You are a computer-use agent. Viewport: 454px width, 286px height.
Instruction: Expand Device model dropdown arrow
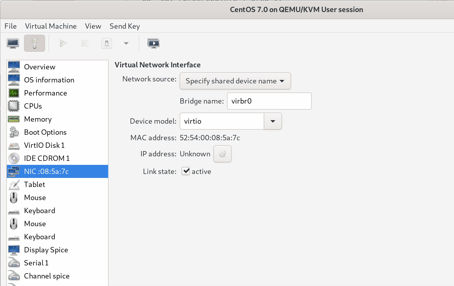tap(273, 121)
